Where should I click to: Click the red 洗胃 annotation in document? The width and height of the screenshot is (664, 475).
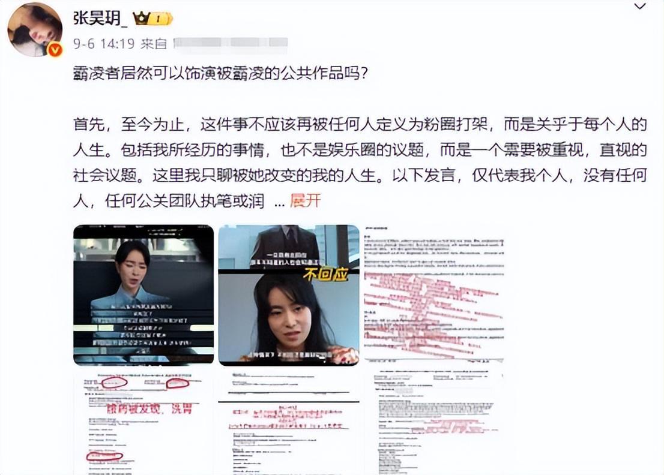[181, 408]
